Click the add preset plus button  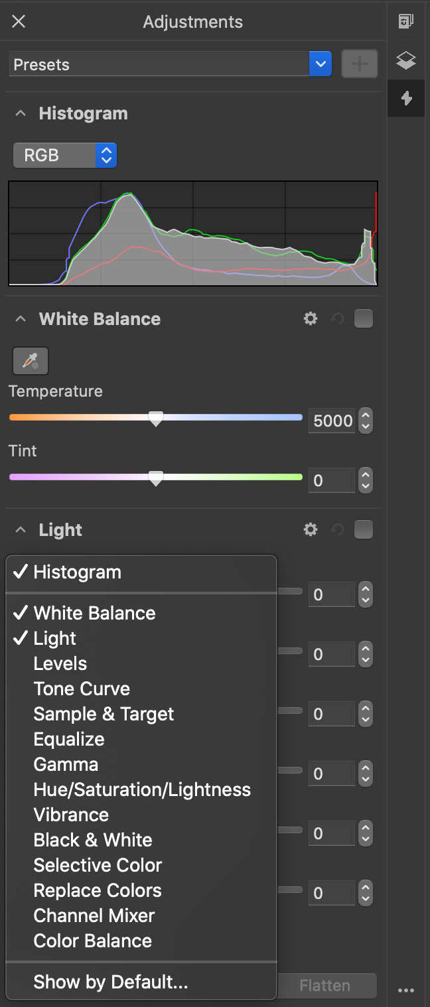pyautogui.click(x=359, y=64)
